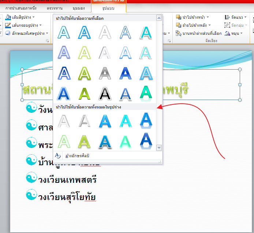
Task: Apply bright blue bevel WordArt under whole-shape section
Action: (105, 121)
